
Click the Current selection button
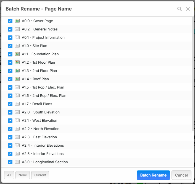pos(40,175)
